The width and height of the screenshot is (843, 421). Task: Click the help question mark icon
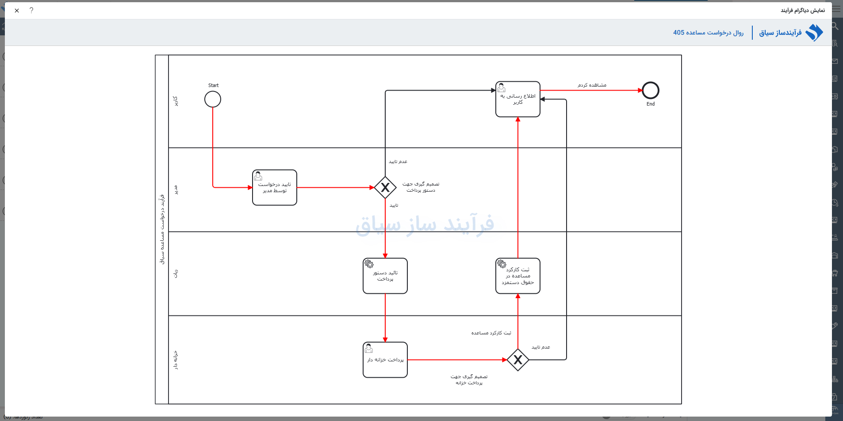coord(31,10)
